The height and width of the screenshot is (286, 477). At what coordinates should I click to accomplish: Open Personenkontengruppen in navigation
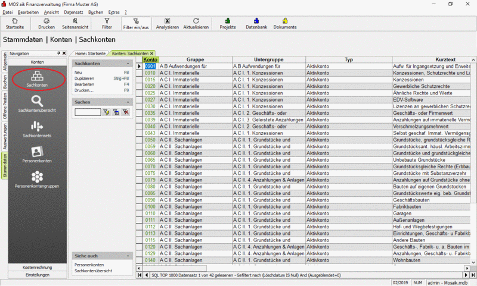coord(37,180)
